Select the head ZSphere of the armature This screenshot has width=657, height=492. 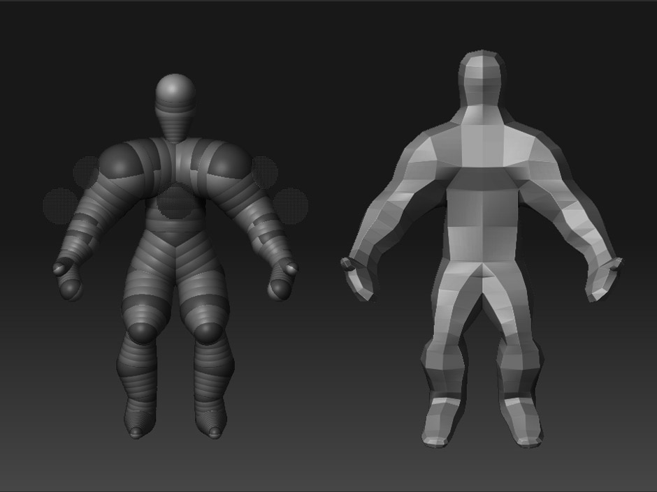pyautogui.click(x=175, y=91)
